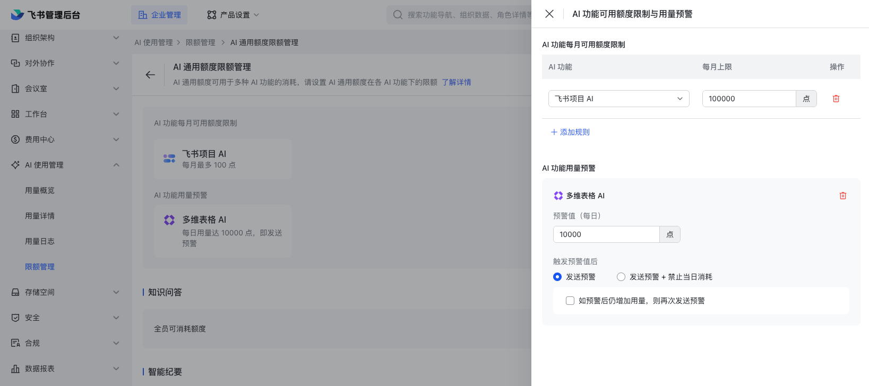Go to 限额管理 breadcrumb
Image resolution: width=869 pixels, height=386 pixels.
pos(201,42)
